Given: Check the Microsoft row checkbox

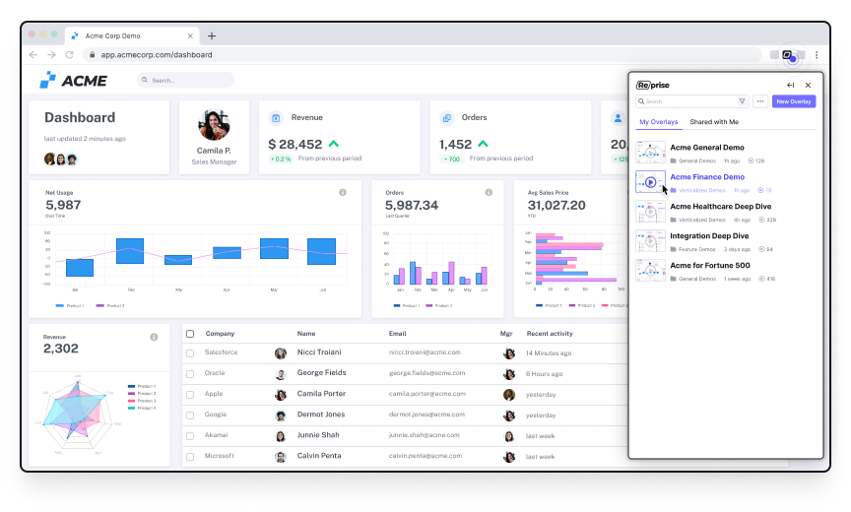Looking at the screenshot, I should [190, 457].
